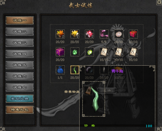
Task: Open the 特惠礼包 special gift pack
Action: (x=20, y=110)
